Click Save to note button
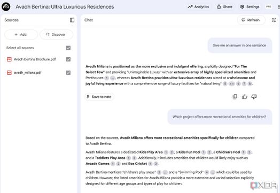Image resolution: width=280 pixels, height=193 pixels. [x=99, y=97]
